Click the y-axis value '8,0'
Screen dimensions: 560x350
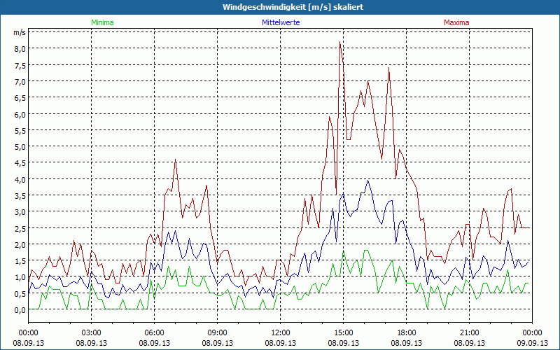20,49
